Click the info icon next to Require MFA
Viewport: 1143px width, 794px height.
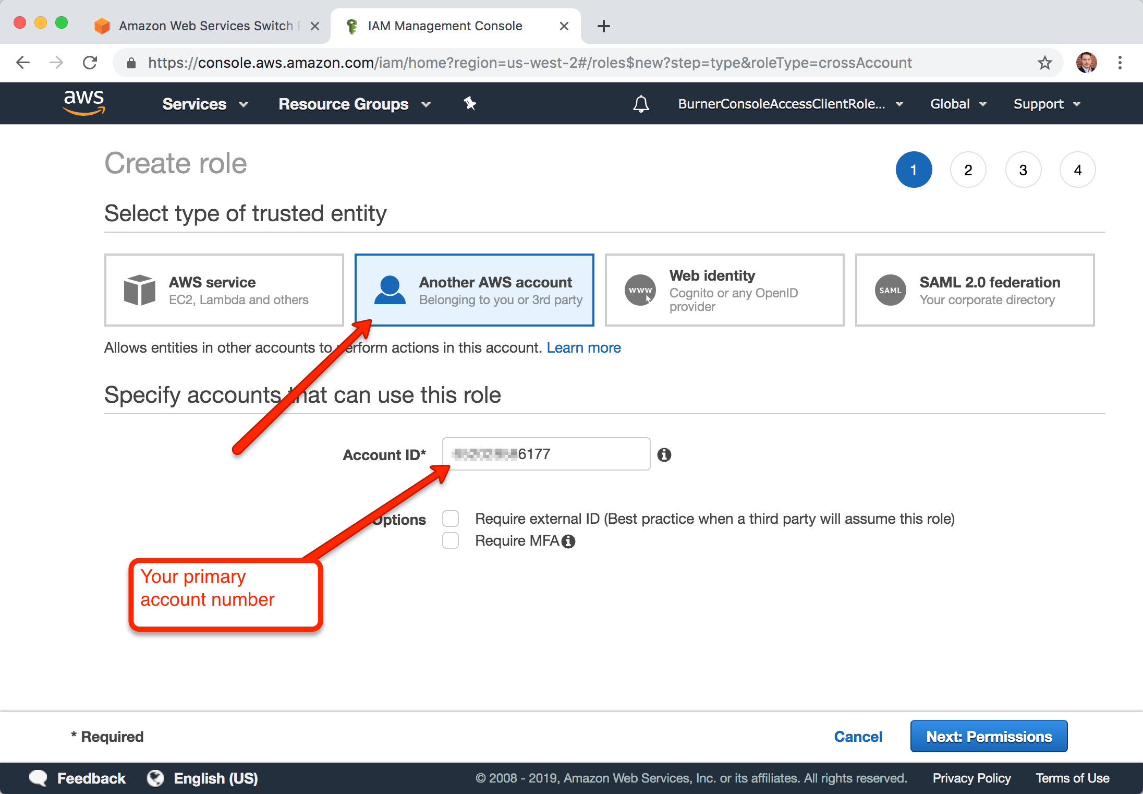point(569,542)
